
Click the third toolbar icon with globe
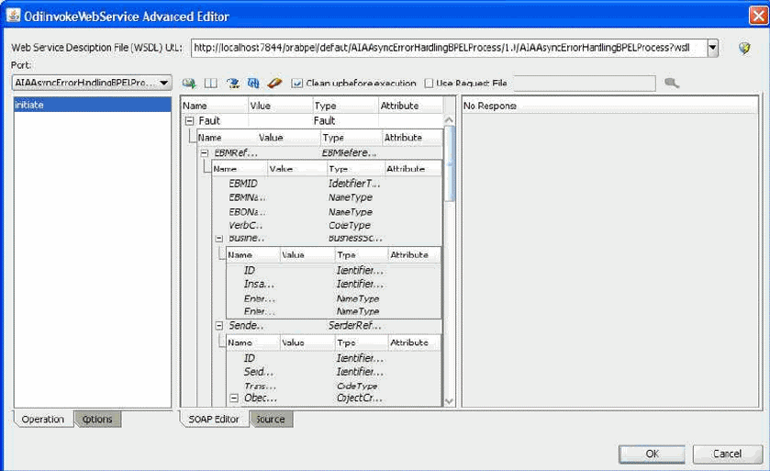[x=233, y=84]
